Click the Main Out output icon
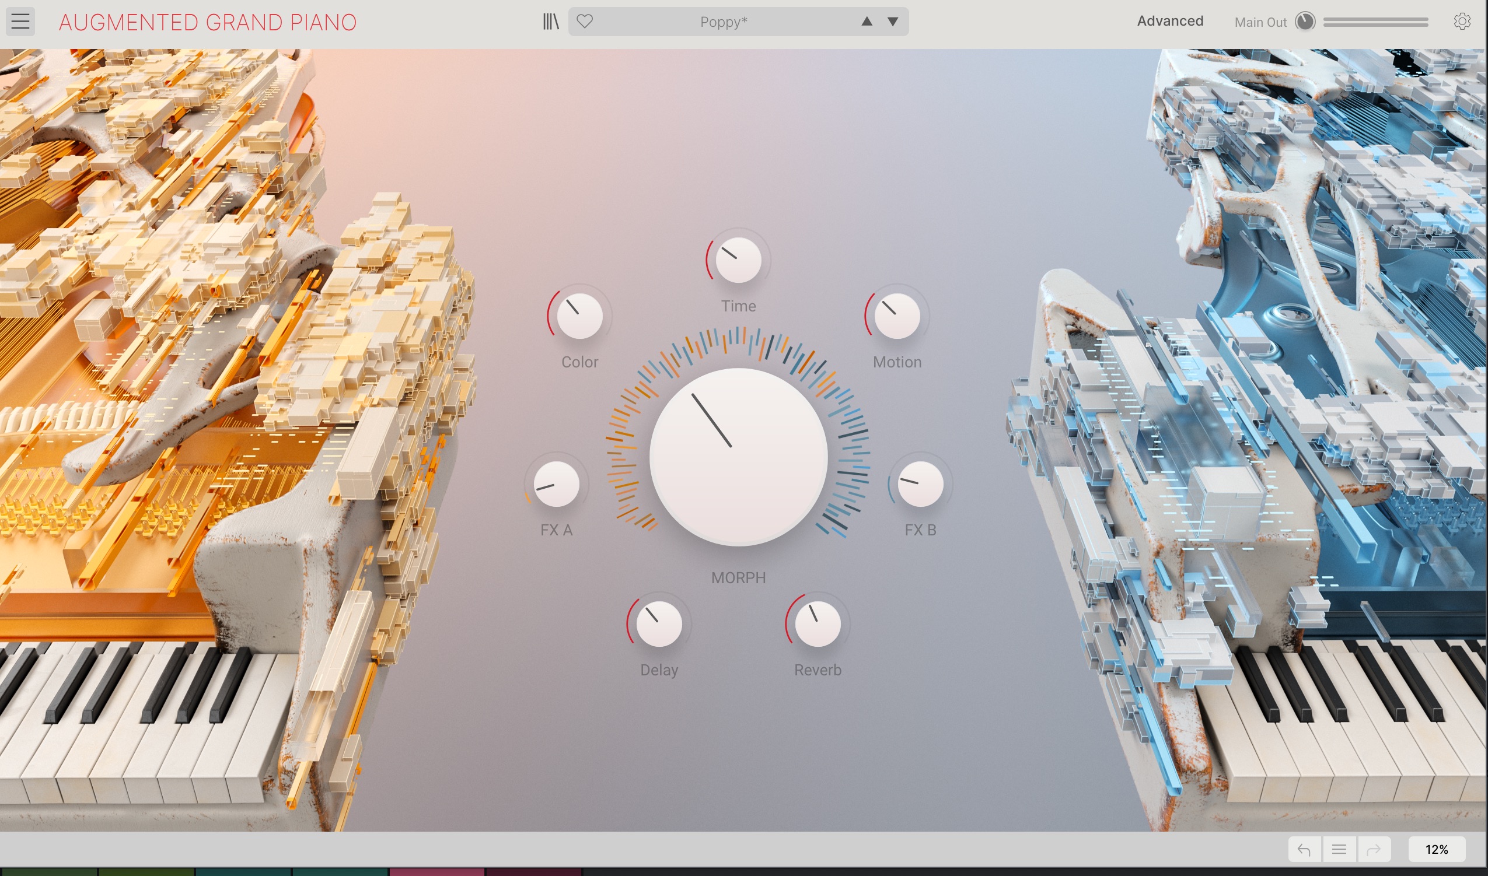 click(x=1305, y=22)
